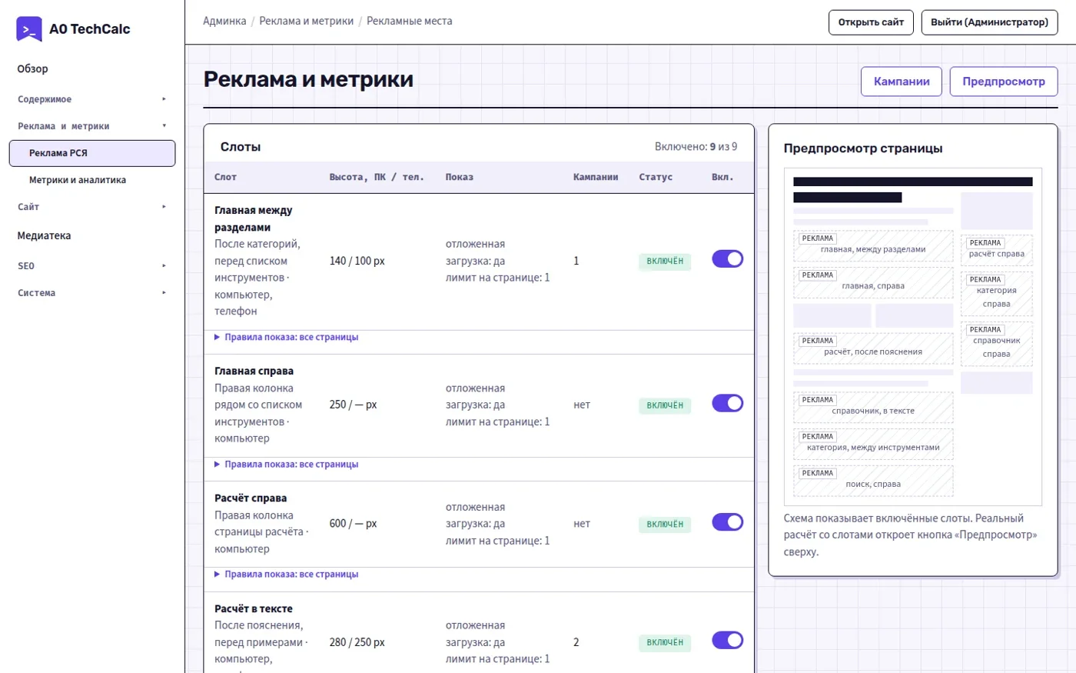Expand display rules under Расчёт справа
Screen dimensions: 1076x673
pos(287,575)
